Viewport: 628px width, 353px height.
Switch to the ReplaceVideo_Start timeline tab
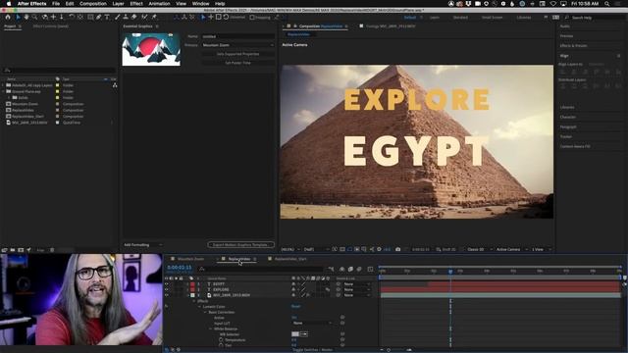pos(290,259)
